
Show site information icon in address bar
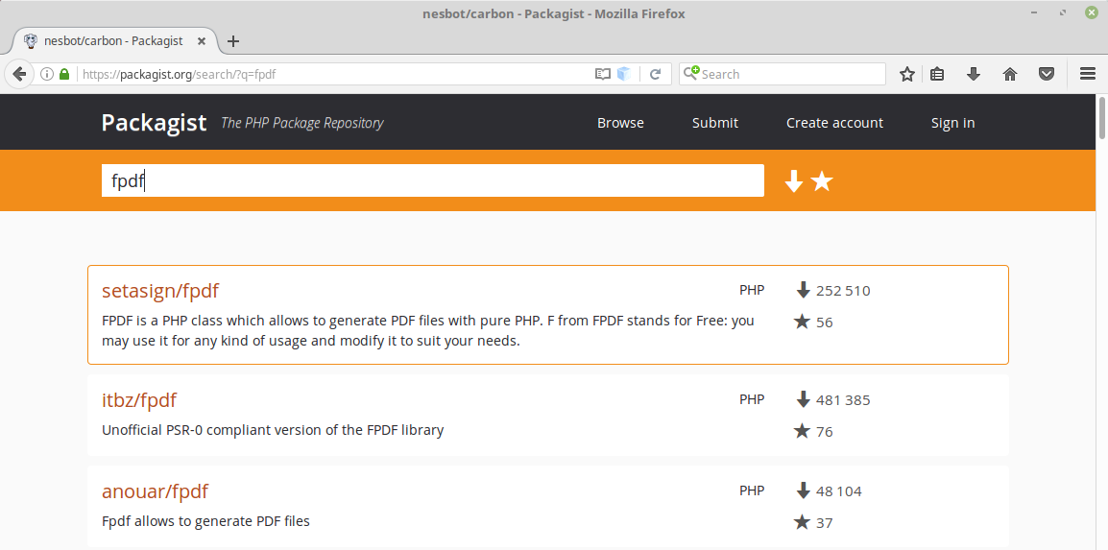pos(47,74)
